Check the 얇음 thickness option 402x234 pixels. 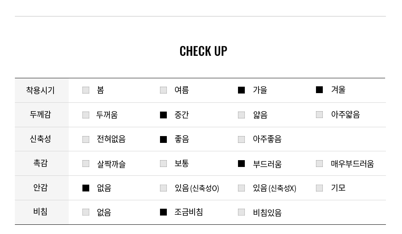coord(241,115)
